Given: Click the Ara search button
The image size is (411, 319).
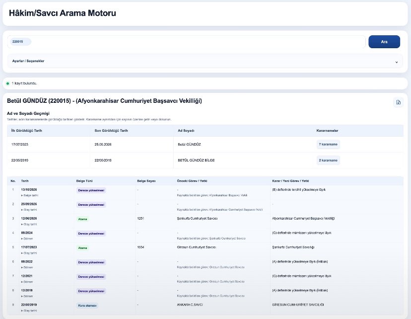Looking at the screenshot, I should pos(384,42).
